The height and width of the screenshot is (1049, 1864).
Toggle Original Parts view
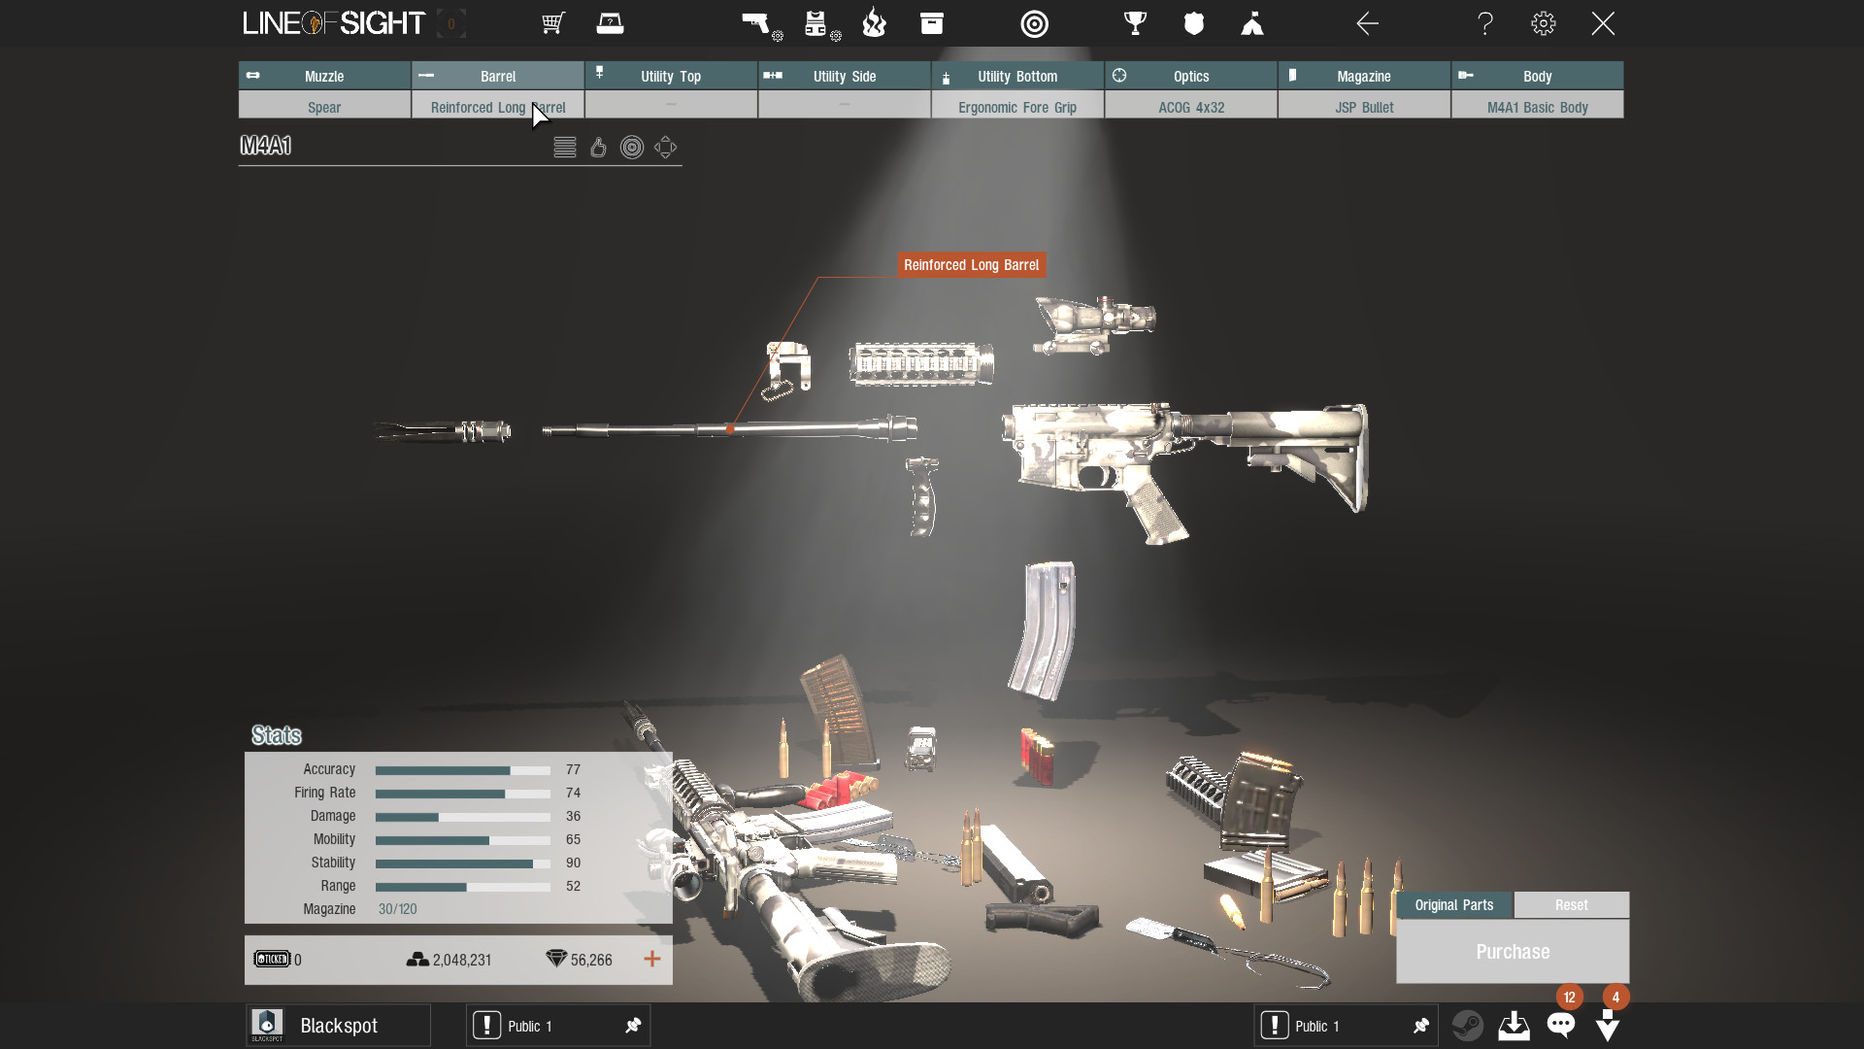[x=1453, y=904]
